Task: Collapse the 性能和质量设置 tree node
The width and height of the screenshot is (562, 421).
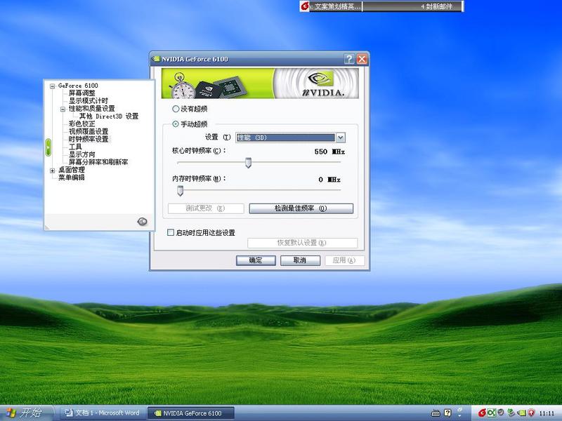Action: [x=63, y=109]
